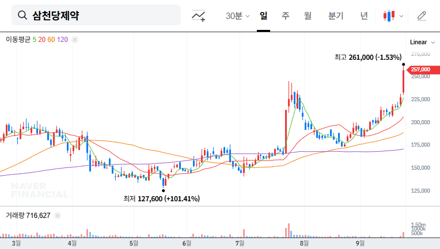This screenshot has width=440, height=249.
Task: Click the 최저 127,600 low label
Action: [162, 199]
